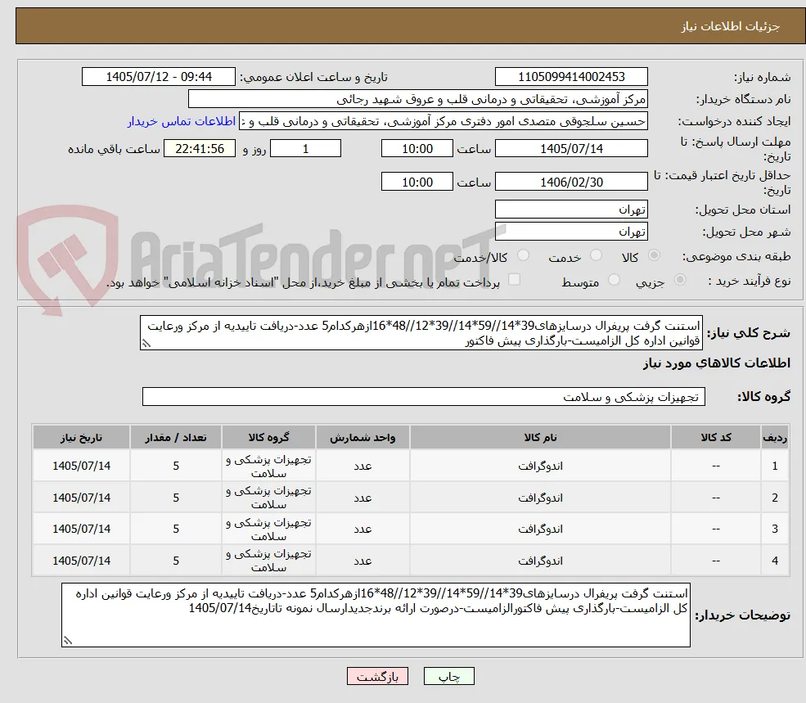Click the public announcement date field
Image resolution: width=806 pixels, height=703 pixels.
tap(158, 77)
